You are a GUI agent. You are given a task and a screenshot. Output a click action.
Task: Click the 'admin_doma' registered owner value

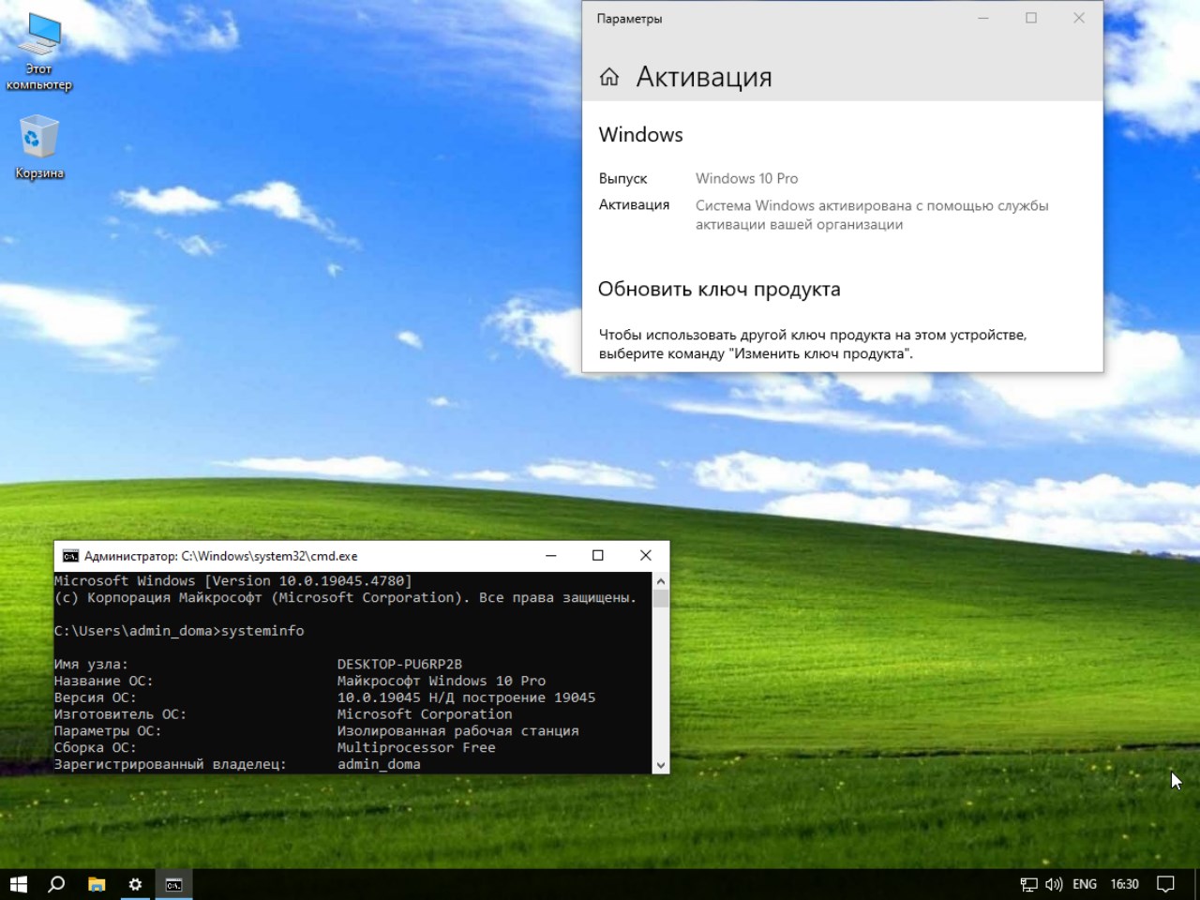tap(379, 764)
